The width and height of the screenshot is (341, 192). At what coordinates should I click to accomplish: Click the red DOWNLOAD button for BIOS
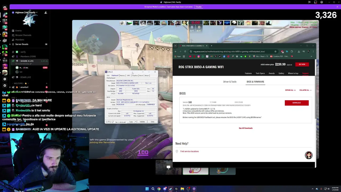[297, 103]
